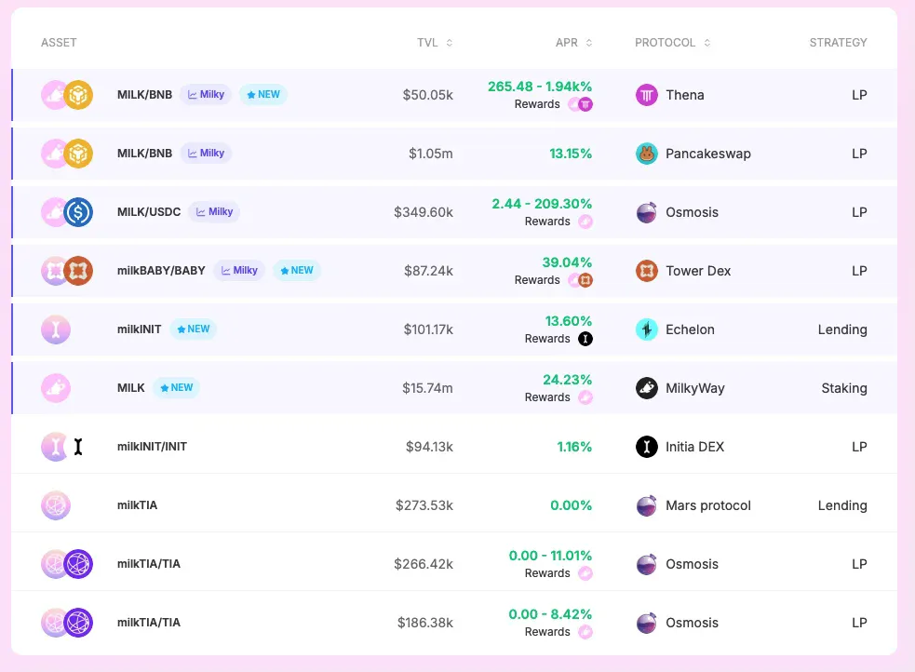Screen dimensions: 915x672
Task: Open the Pancakeswap protocol name
Action: tap(707, 154)
